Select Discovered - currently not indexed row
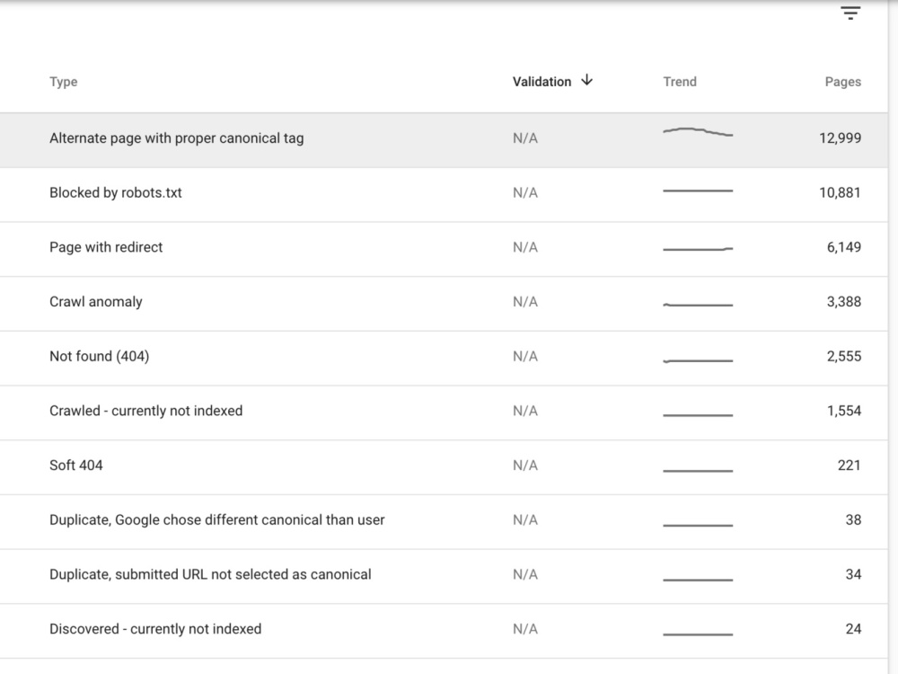This screenshot has height=674, width=898. point(444,631)
